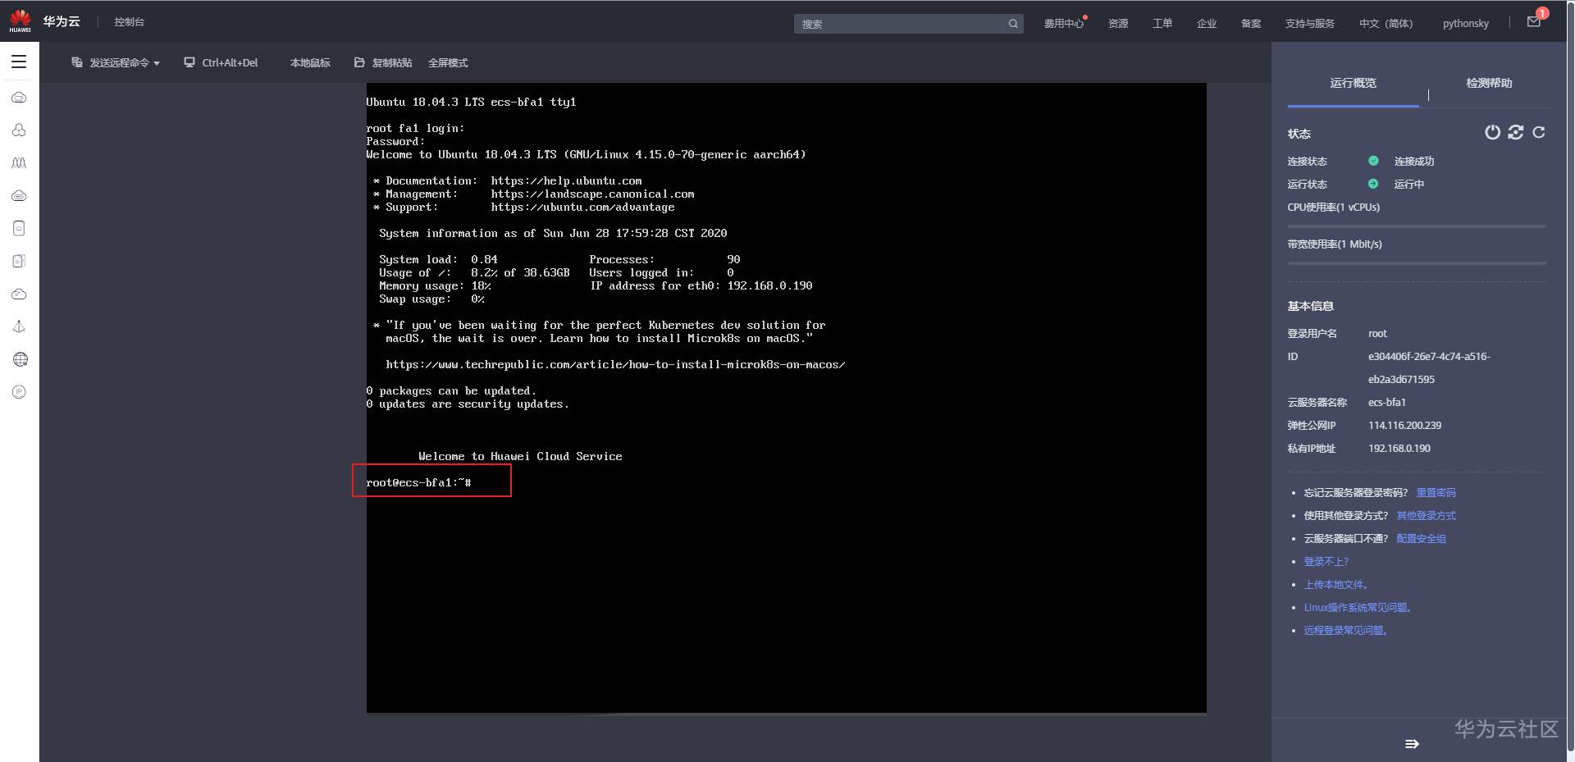Screen dimensions: 1575x762
Task: Open the cloud-with-pencil sidebar icon
Action: click(19, 294)
